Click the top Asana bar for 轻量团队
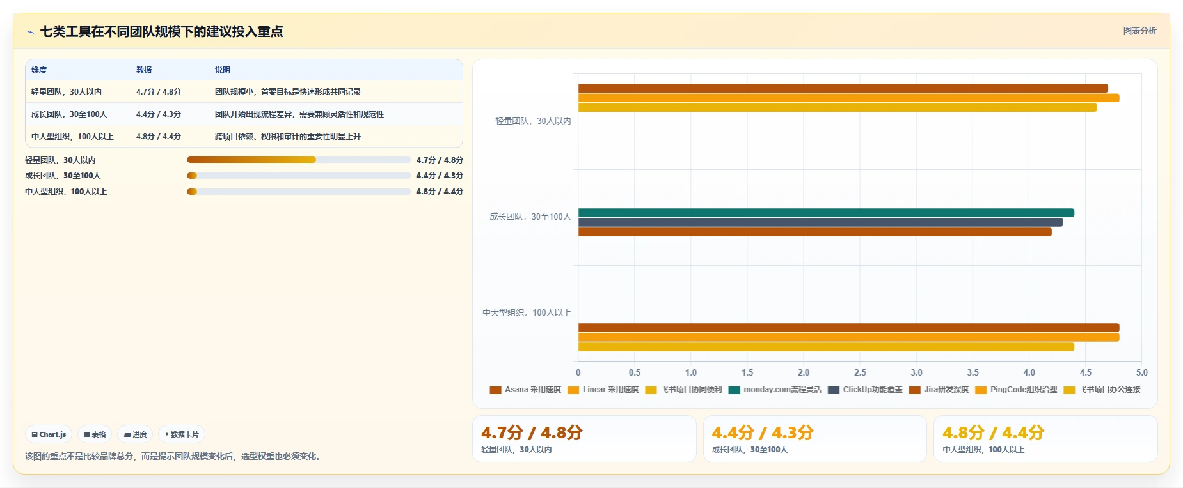 pyautogui.click(x=843, y=88)
